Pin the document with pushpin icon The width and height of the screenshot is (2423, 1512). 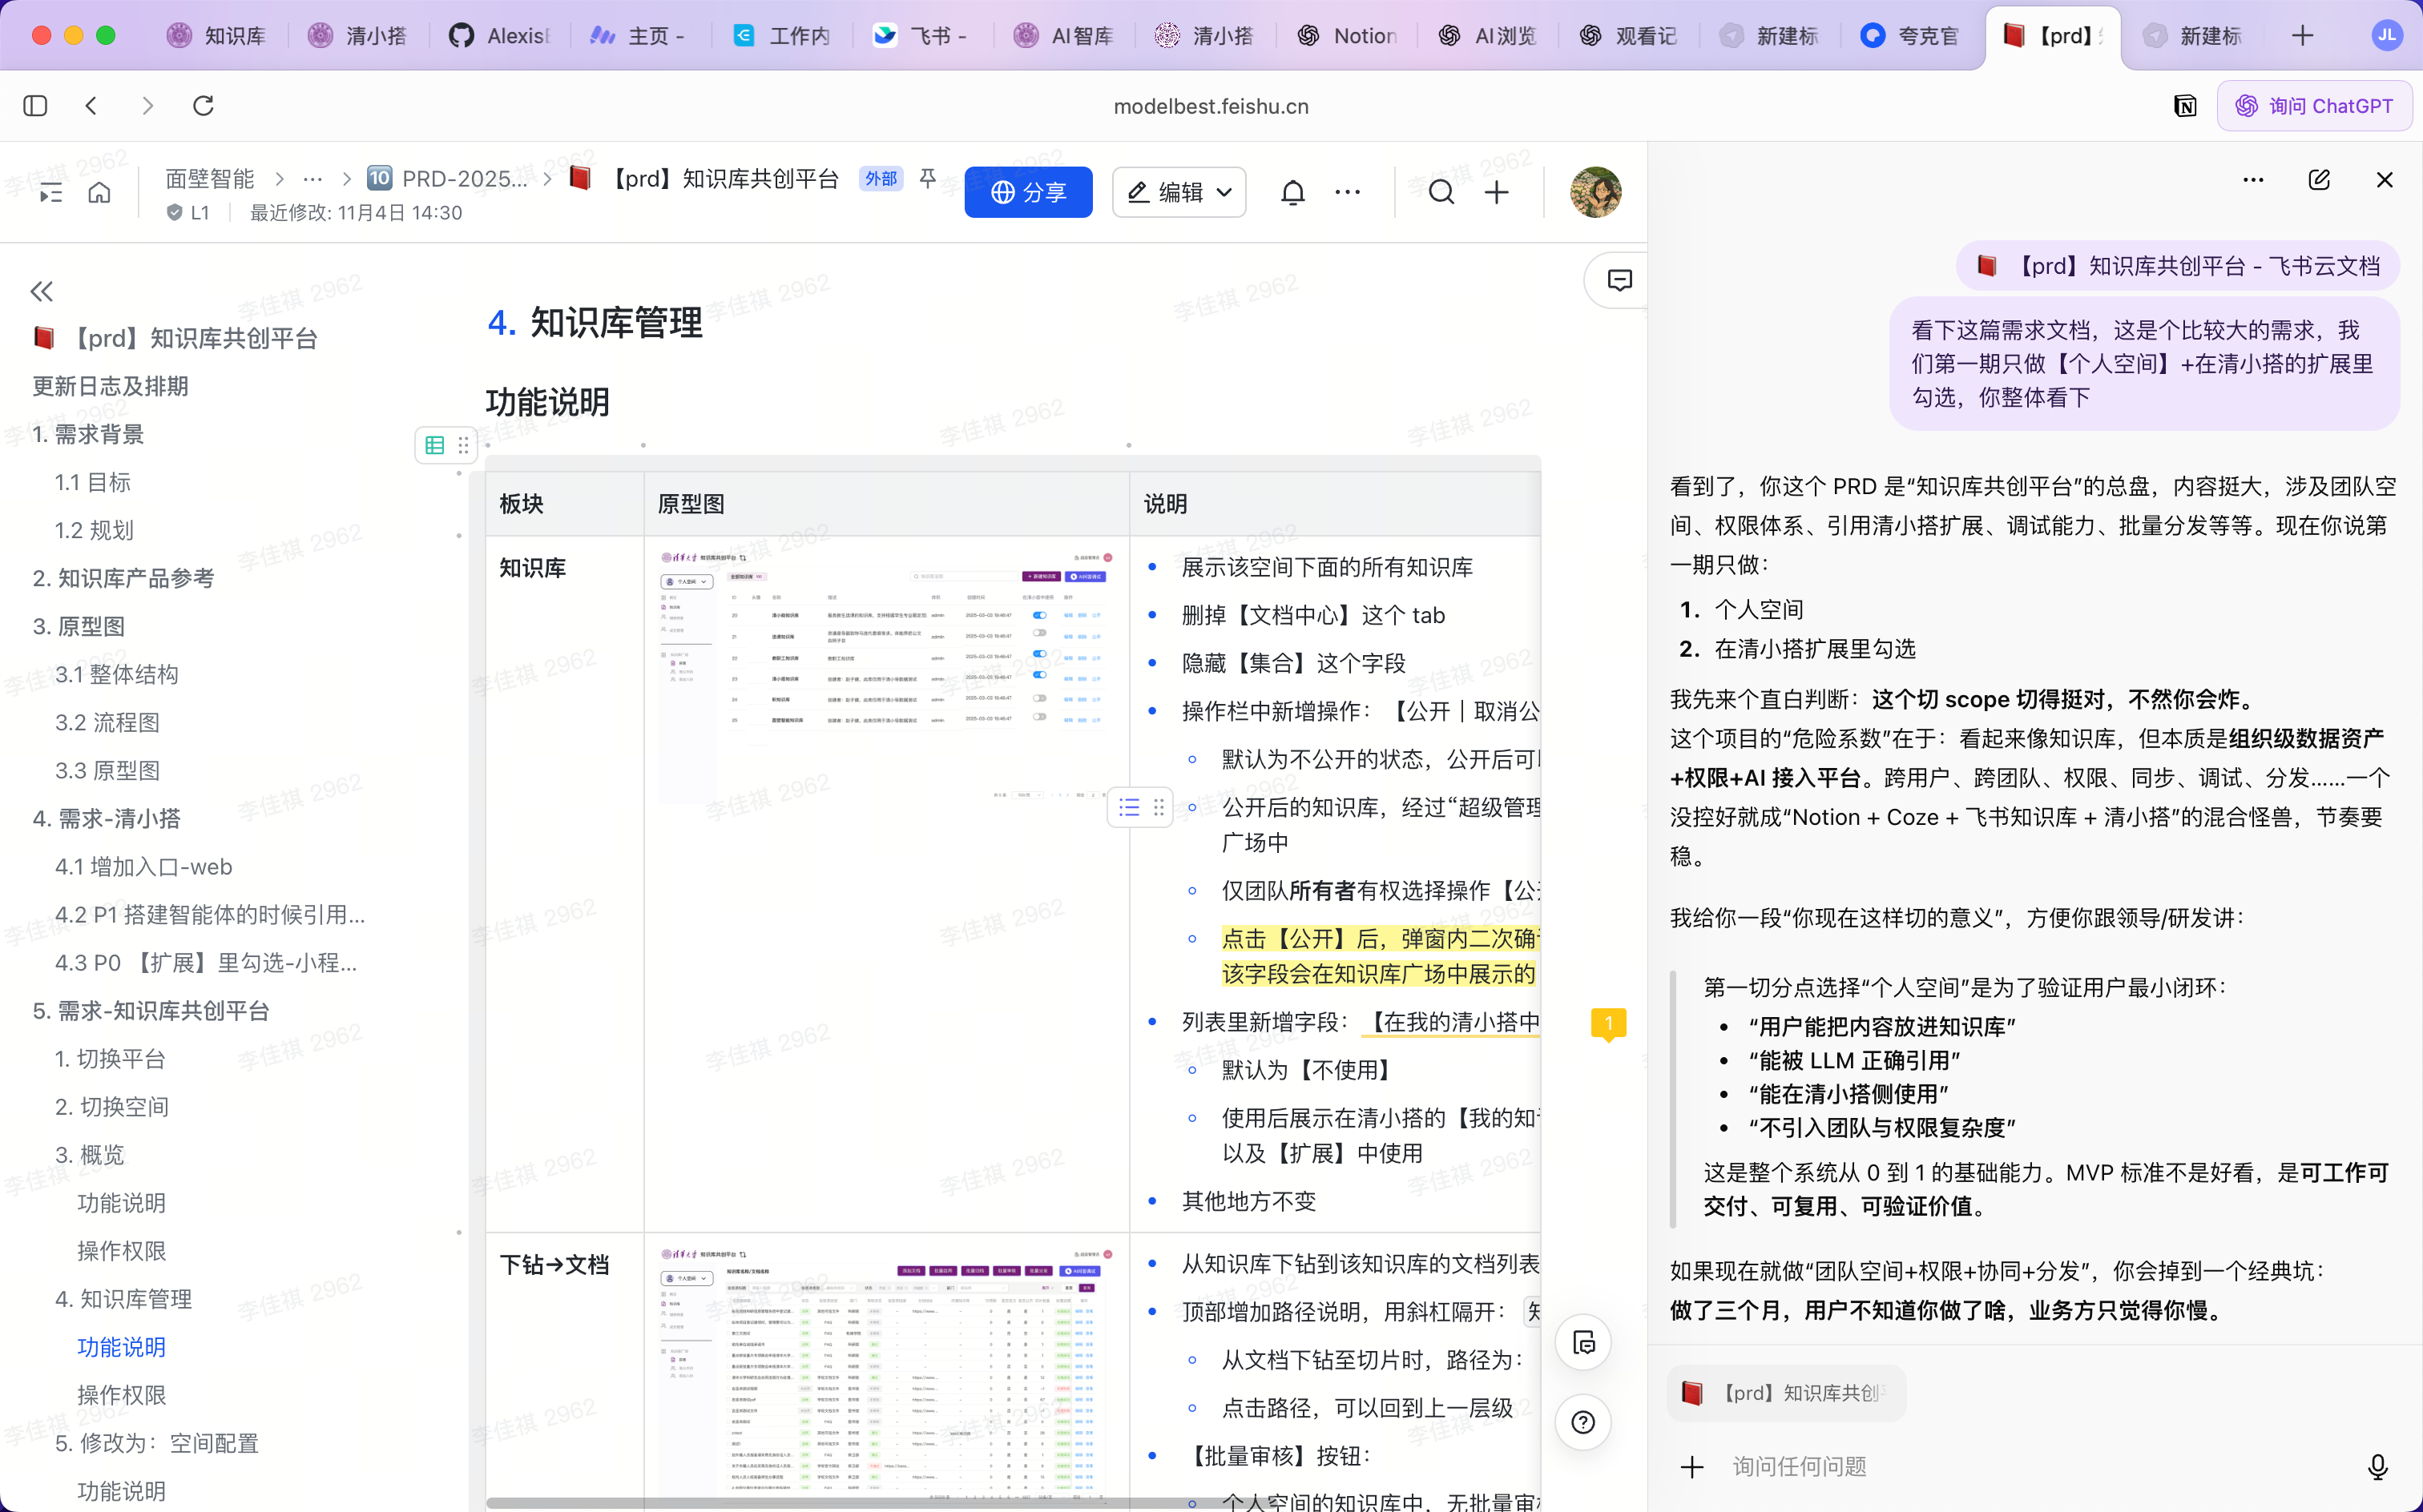point(927,178)
